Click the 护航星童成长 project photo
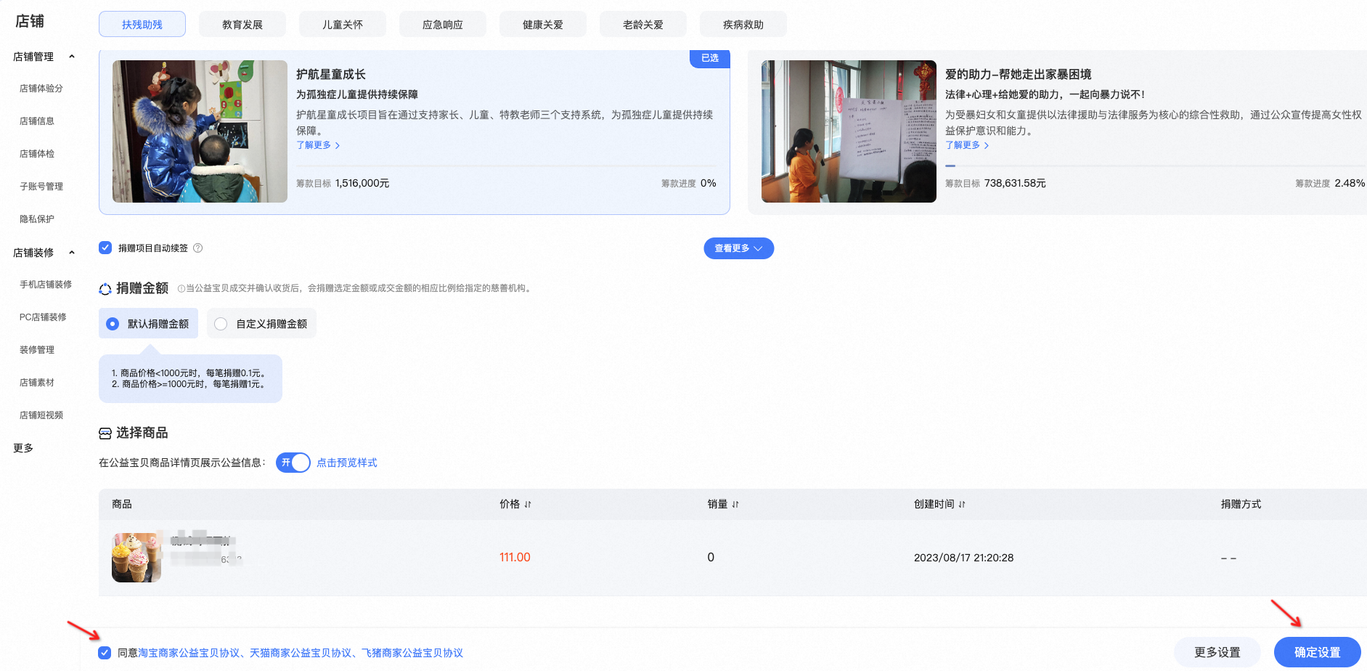 pyautogui.click(x=200, y=131)
